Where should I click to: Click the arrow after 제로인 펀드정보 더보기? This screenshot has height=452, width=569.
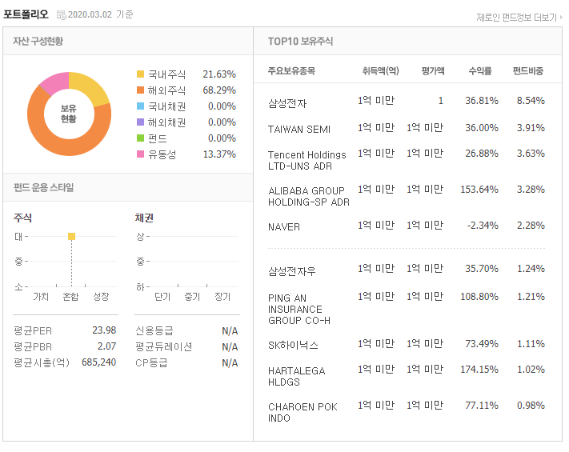561,17
